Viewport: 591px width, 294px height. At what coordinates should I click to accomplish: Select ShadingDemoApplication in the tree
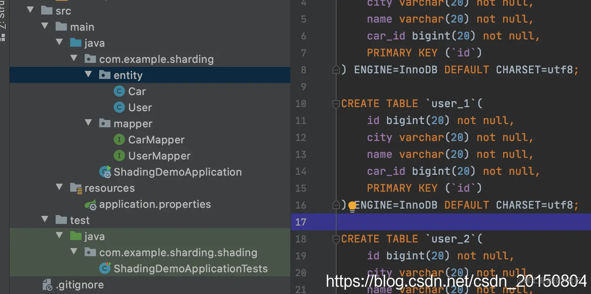[178, 172]
